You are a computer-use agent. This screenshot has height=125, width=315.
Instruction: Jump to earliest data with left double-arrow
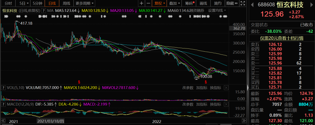click(x=3, y=121)
